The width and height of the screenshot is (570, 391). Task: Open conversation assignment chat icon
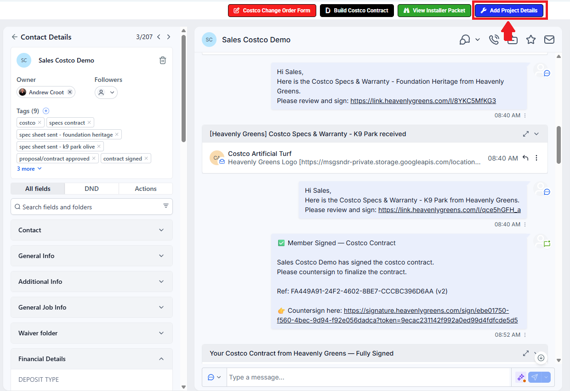coord(464,40)
